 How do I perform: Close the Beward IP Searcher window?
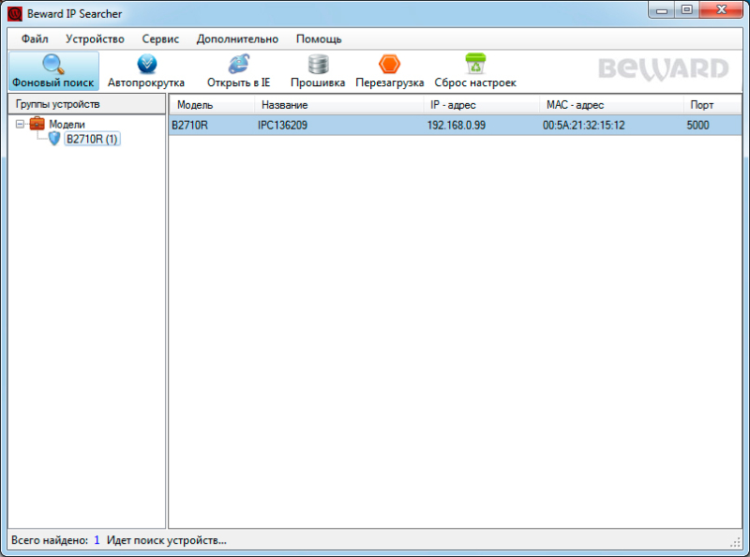coord(721,10)
